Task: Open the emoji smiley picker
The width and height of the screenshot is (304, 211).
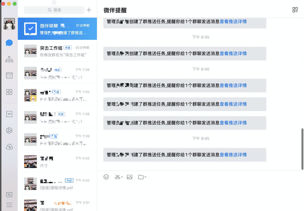Action: (x=106, y=177)
